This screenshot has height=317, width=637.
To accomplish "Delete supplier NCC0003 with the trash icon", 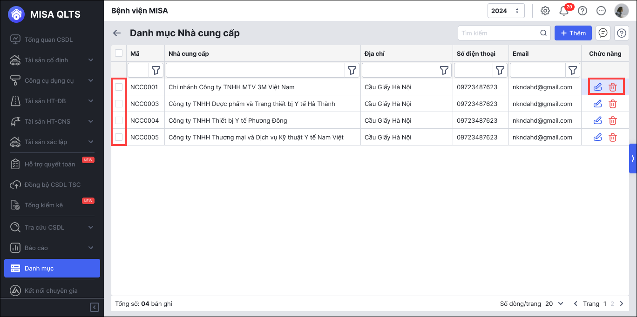I will pos(613,104).
